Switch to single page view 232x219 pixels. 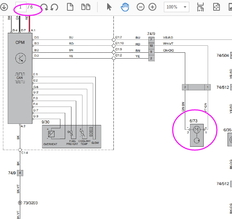pyautogui.click(x=70, y=7)
